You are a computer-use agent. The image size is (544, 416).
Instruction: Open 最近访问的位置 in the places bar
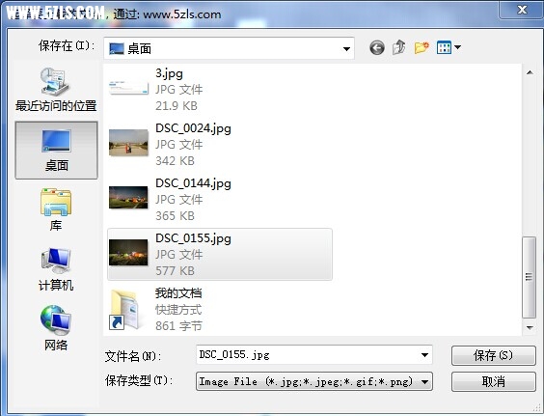coord(56,90)
